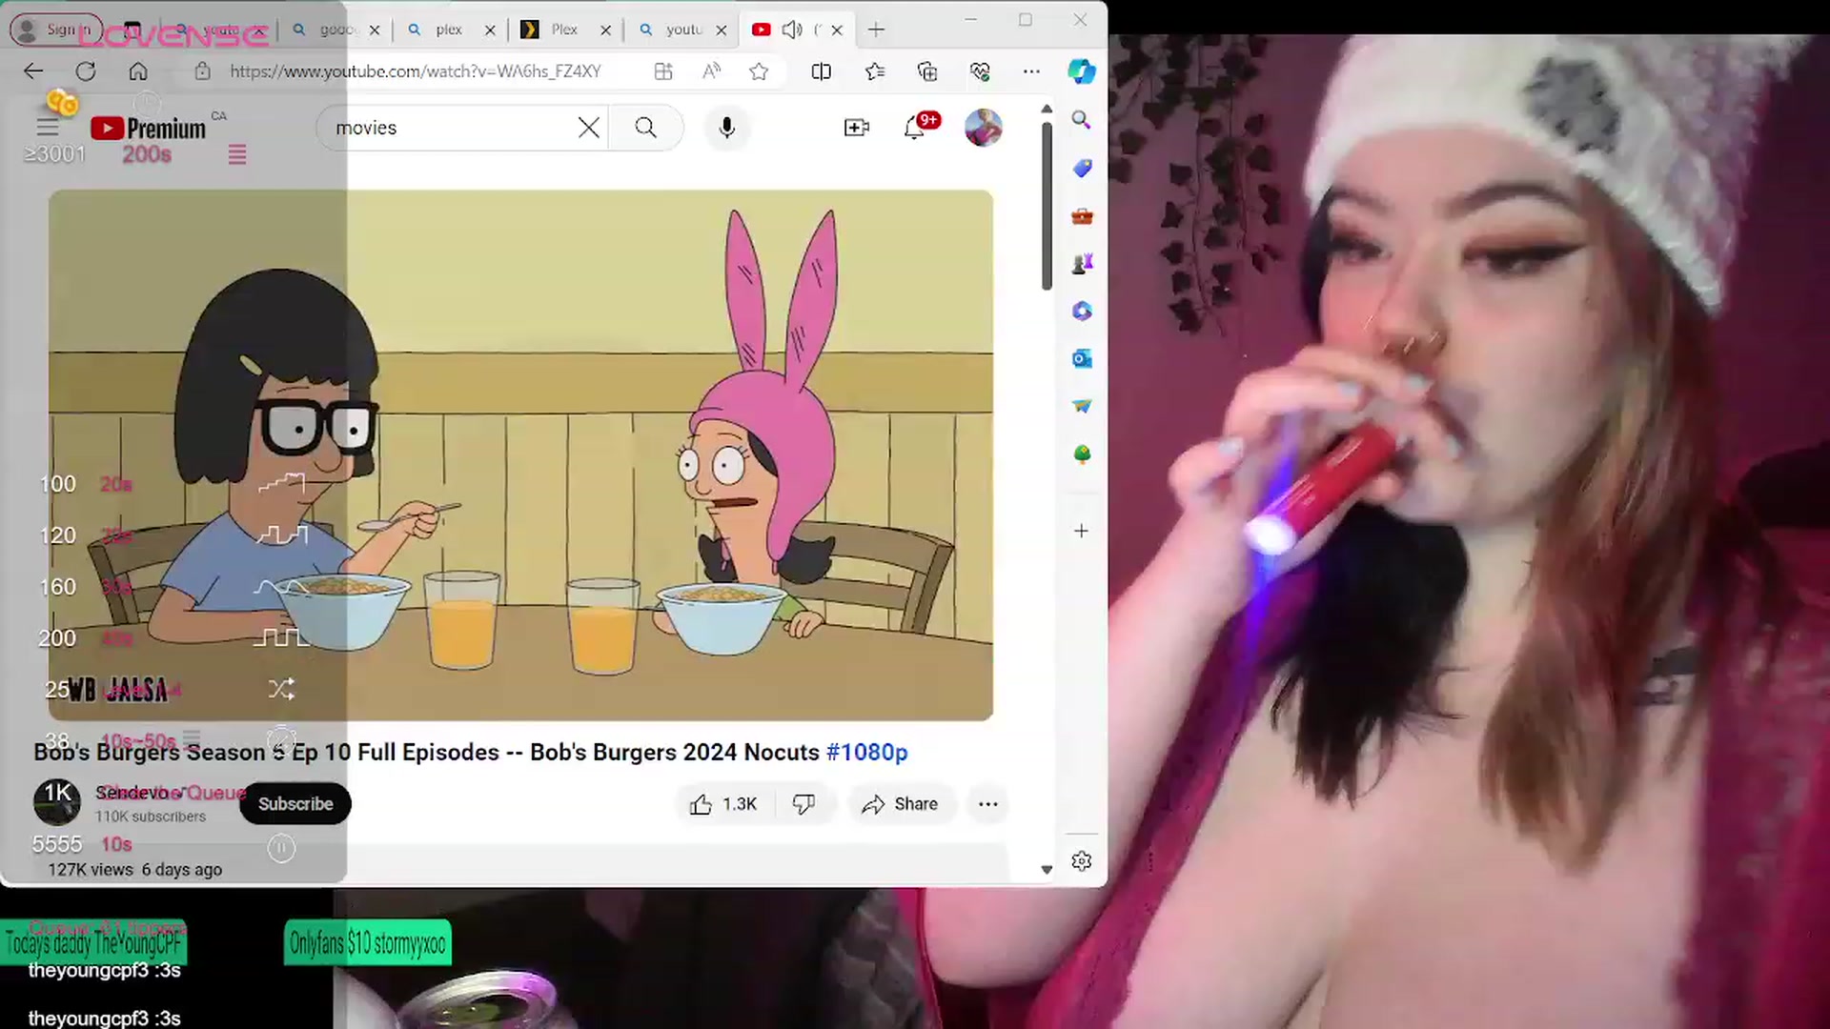The height and width of the screenshot is (1029, 1830).
Task: Add a sidebar app with plus
Action: (1081, 531)
